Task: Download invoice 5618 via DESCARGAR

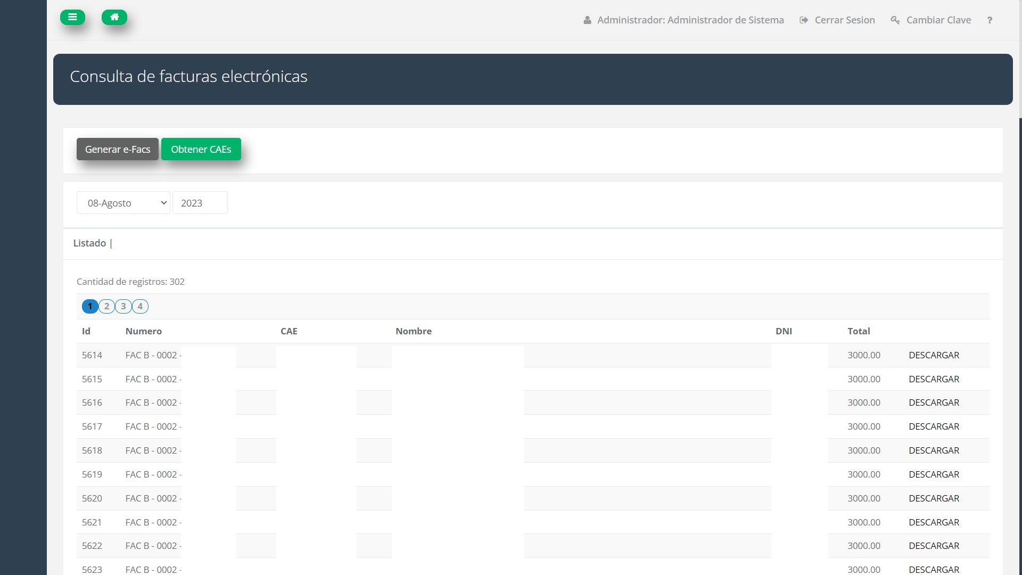Action: point(934,450)
